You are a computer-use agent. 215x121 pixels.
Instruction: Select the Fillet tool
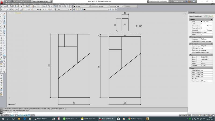point(4,50)
